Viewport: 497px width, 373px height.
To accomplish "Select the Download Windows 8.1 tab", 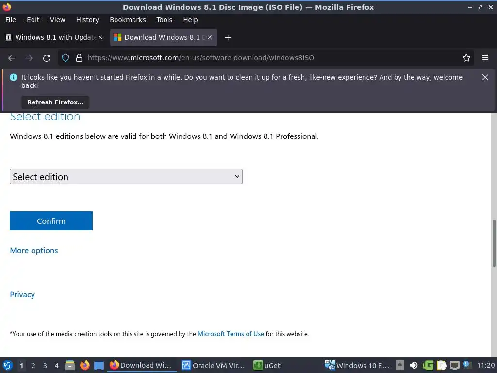I will [164, 37].
